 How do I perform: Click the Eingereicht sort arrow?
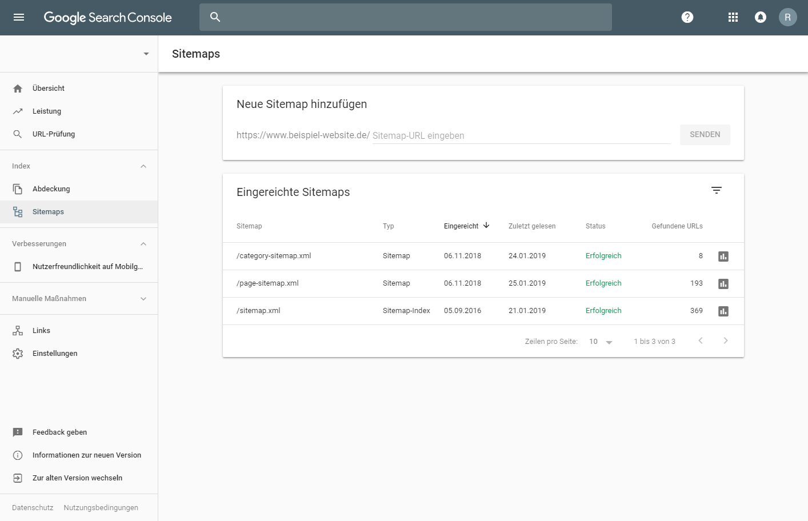[486, 226]
